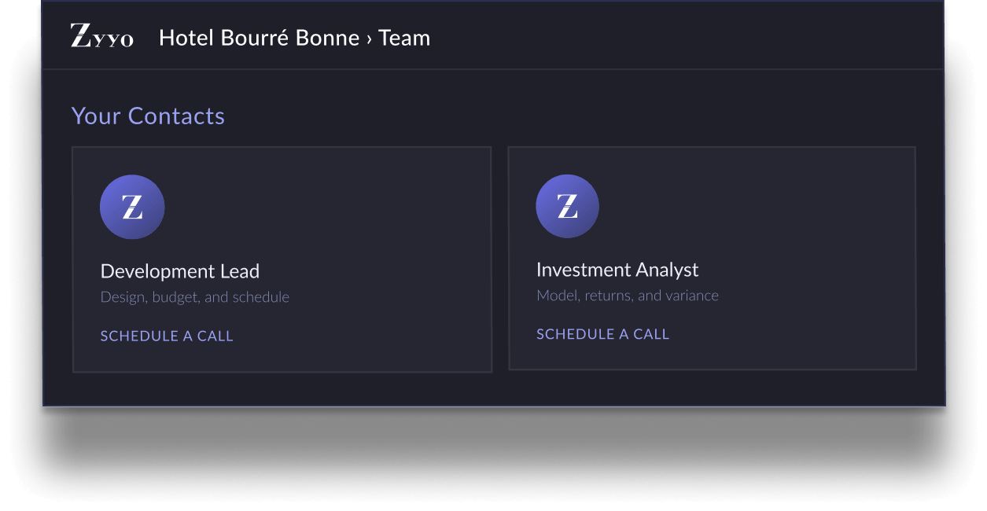This screenshot has width=987, height=511.
Task: Click the Your Contacts heading
Action: click(x=148, y=116)
